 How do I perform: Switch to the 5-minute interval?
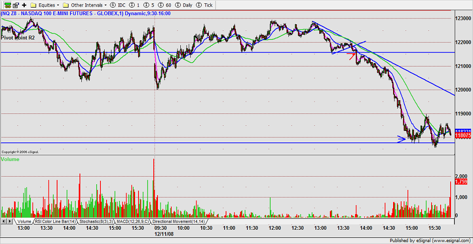point(148,5)
